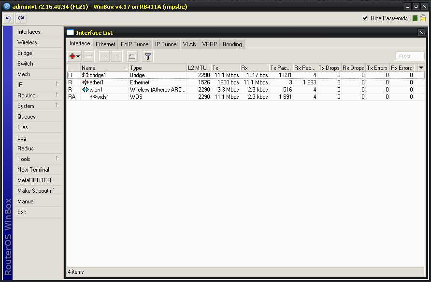Screen dimensions: 431x282
Task: Open the column selector dropdown arrow
Action: click(421, 68)
